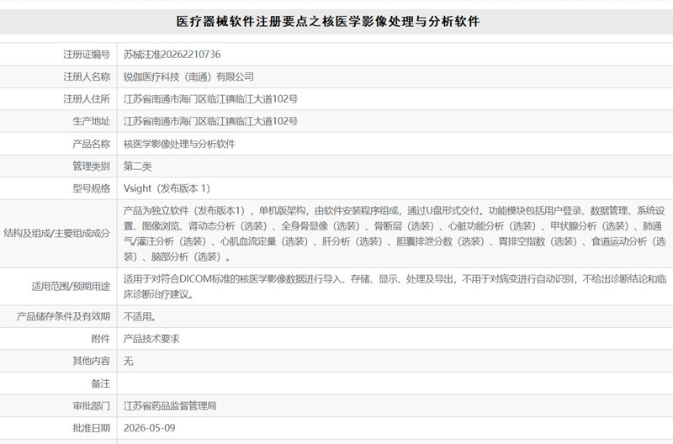Screen dimensions: 673x444
Task: Click the paragraph starting 适用于对符合DICOM标准
Action: (395, 287)
